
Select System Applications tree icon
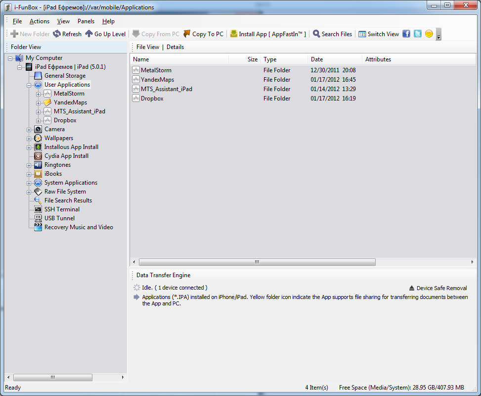[x=38, y=183]
